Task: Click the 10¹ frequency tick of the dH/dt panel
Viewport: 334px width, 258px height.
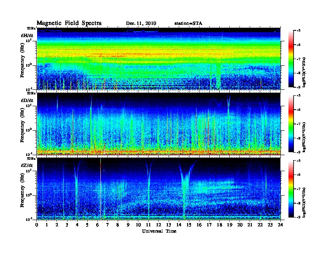Action: click(29, 40)
